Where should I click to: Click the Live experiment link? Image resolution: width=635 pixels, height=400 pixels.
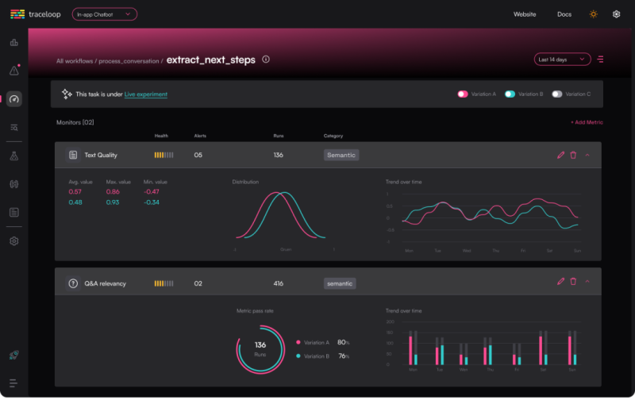pyautogui.click(x=146, y=94)
